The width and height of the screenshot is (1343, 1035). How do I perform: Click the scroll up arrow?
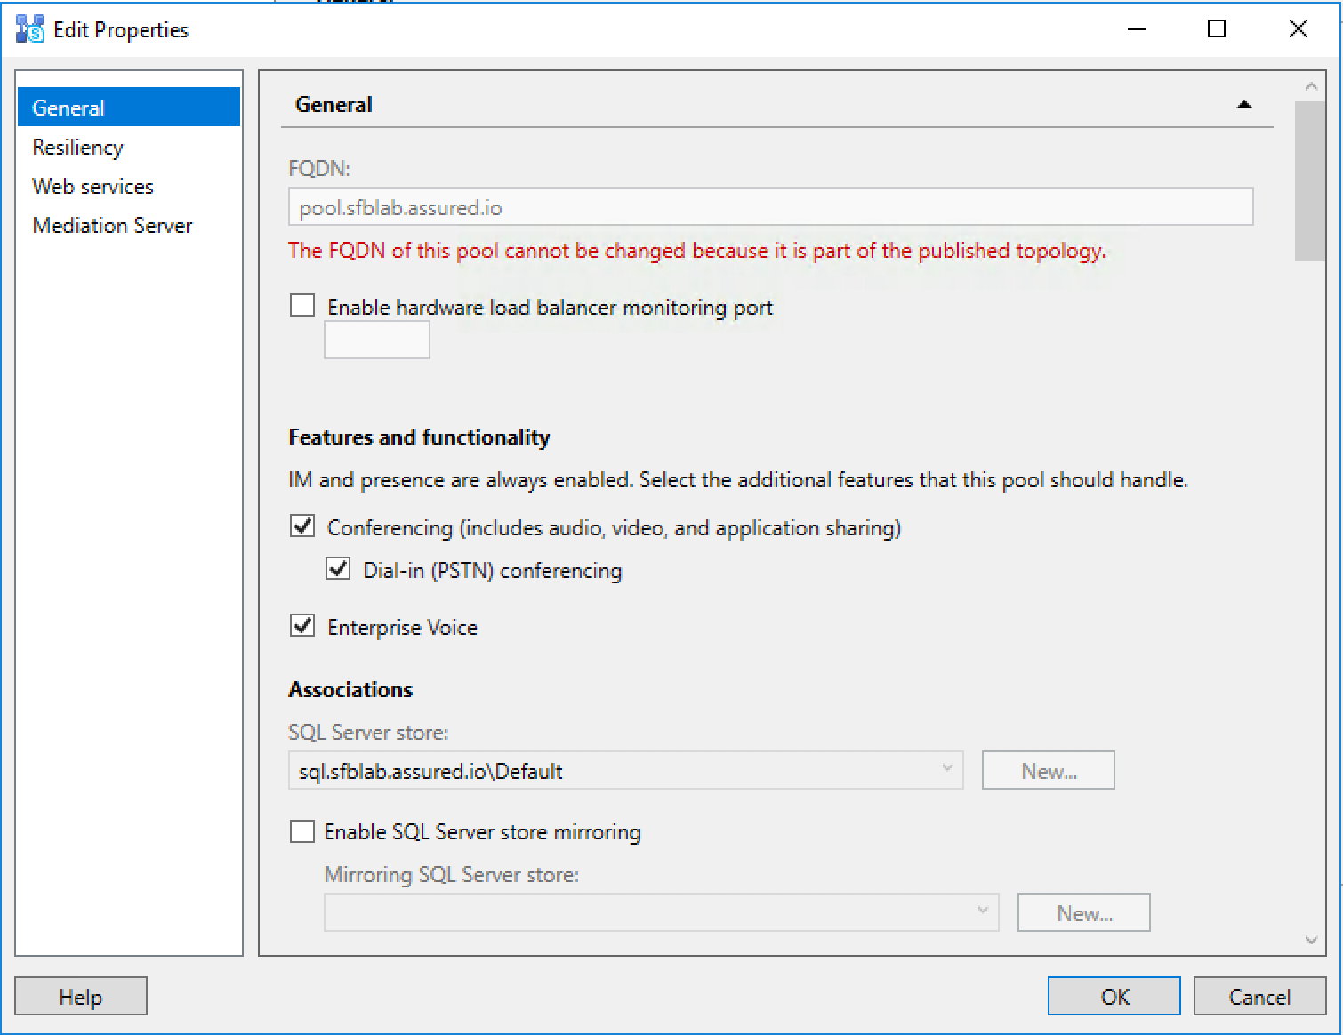pyautogui.click(x=1310, y=86)
